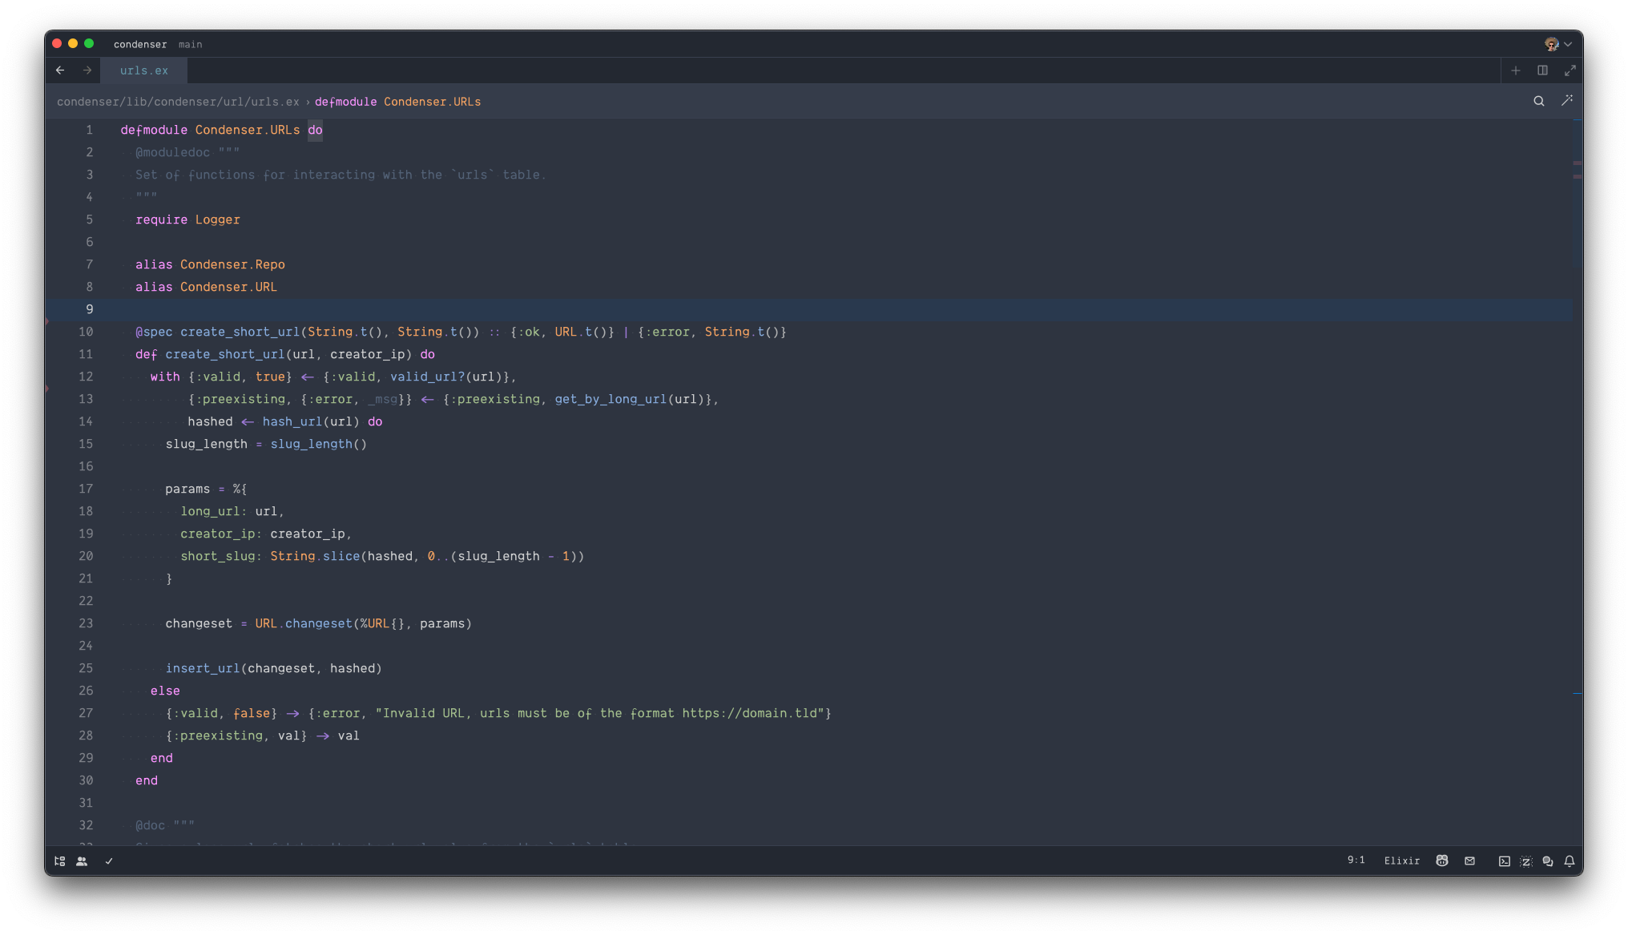The width and height of the screenshot is (1628, 935).
Task: Click the split editor icon in tab bar
Action: tap(1543, 71)
